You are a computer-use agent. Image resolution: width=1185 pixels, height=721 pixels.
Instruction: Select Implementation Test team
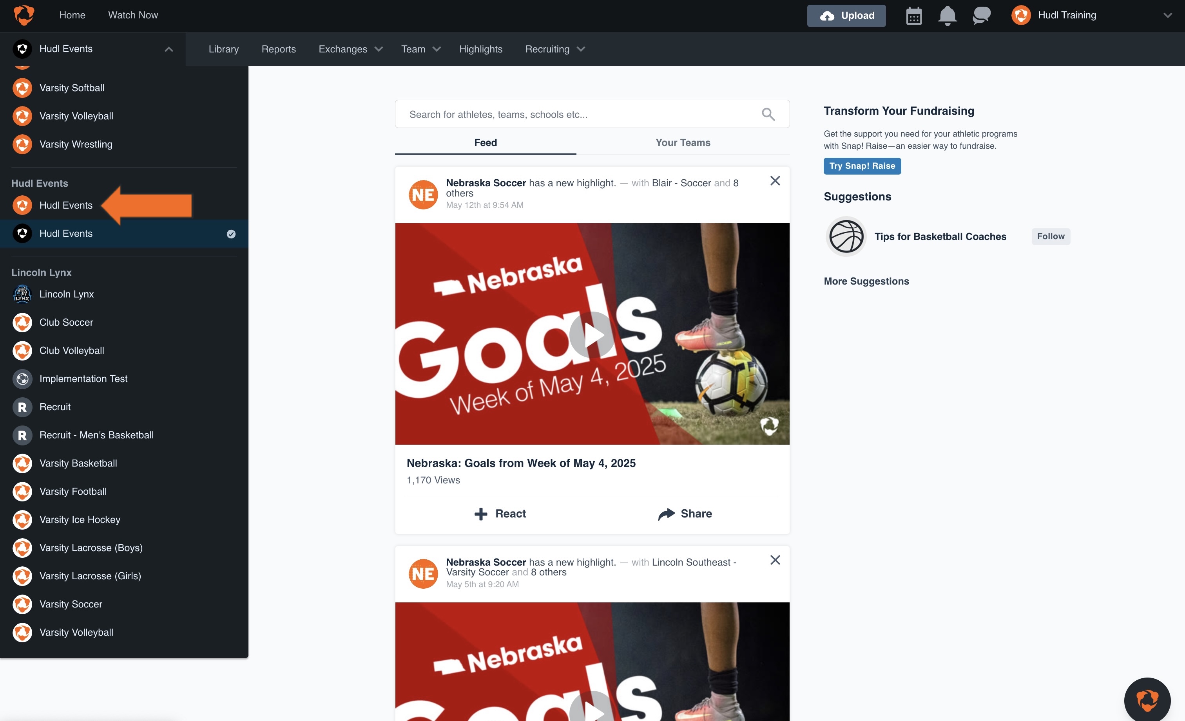[x=124, y=379]
